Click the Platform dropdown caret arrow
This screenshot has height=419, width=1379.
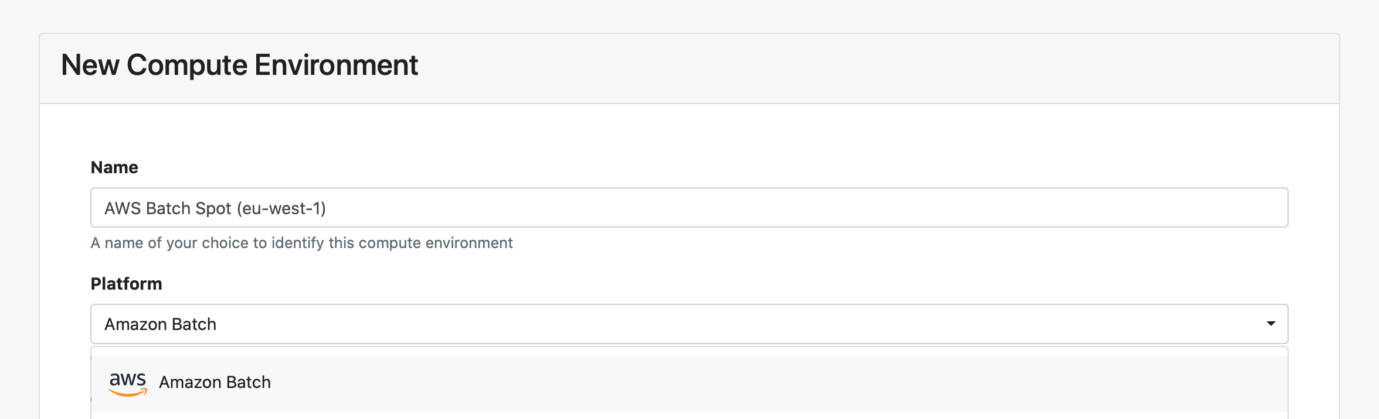tap(1271, 324)
